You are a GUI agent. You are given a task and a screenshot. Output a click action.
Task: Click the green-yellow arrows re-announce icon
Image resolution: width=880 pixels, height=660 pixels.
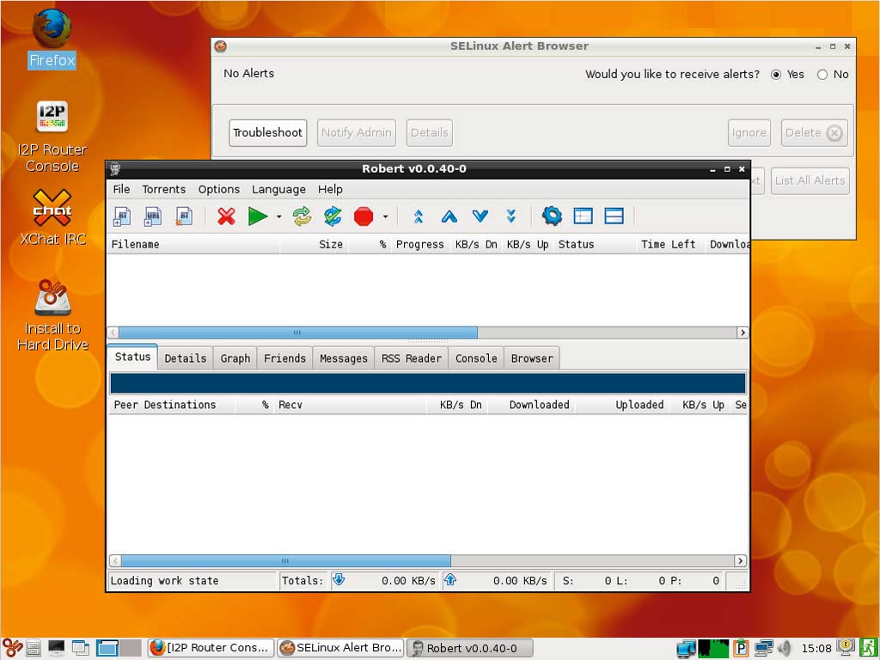coord(302,216)
